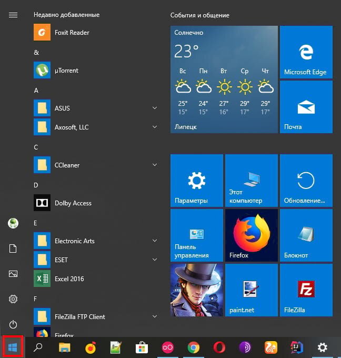Expand the Electronic Arts folder
341x358 pixels.
[96, 241]
